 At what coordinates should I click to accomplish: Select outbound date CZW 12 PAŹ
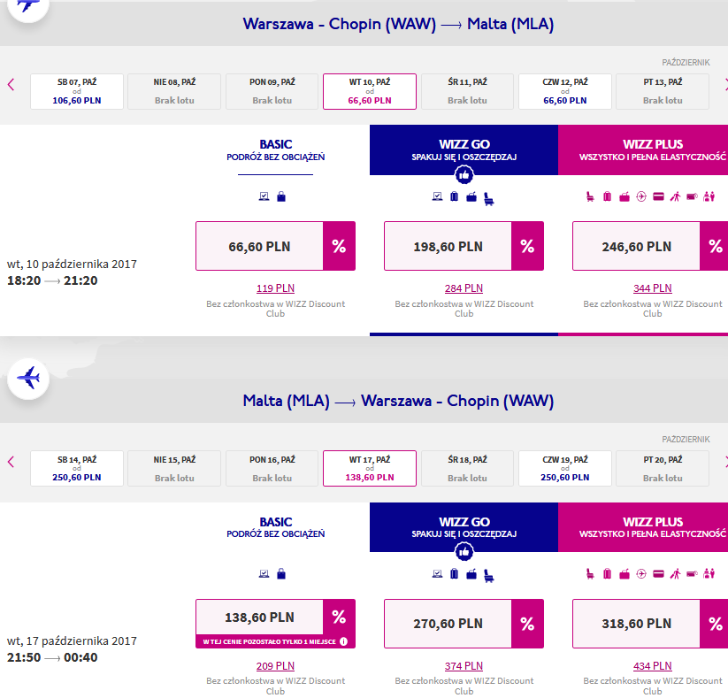tap(565, 91)
